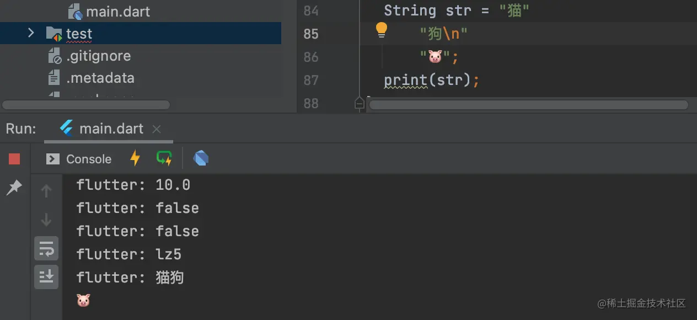Viewport: 697px width, 320px height.
Task: Toggle scroll to end button
Action: [46, 276]
